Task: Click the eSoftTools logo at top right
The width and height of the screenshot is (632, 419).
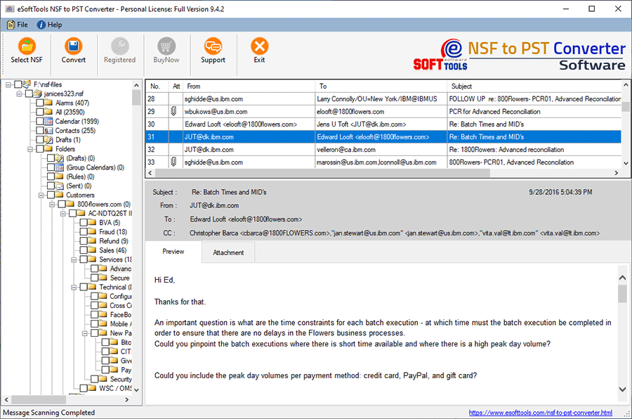Action: pos(440,56)
